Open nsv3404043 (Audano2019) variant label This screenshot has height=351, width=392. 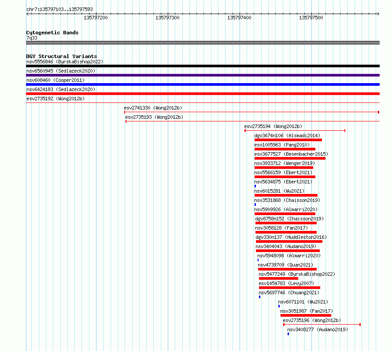[286, 246]
